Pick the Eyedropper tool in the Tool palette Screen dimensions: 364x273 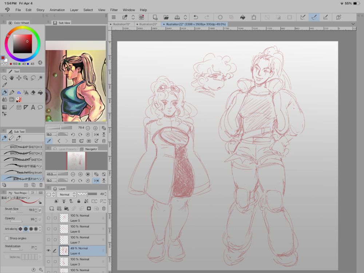pyautogui.click(x=4, y=85)
